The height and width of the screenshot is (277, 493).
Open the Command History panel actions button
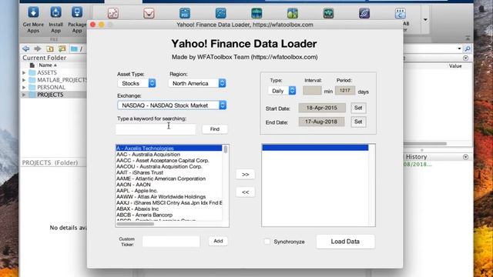pyautogui.click(x=465, y=157)
